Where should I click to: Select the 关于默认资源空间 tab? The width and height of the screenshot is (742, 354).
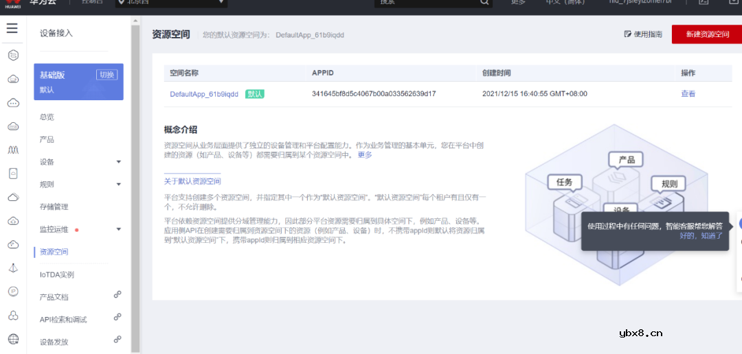coord(192,182)
